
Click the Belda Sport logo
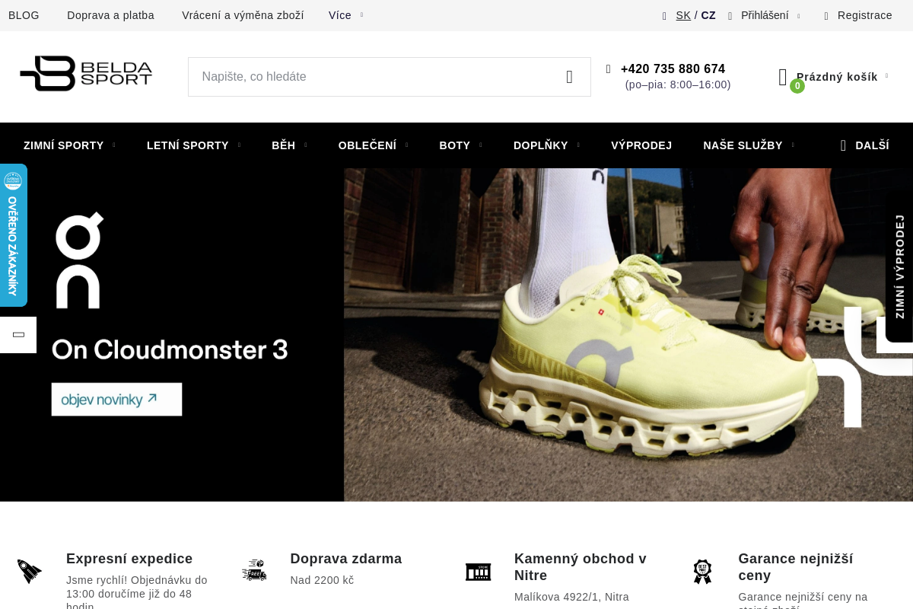[86, 74]
